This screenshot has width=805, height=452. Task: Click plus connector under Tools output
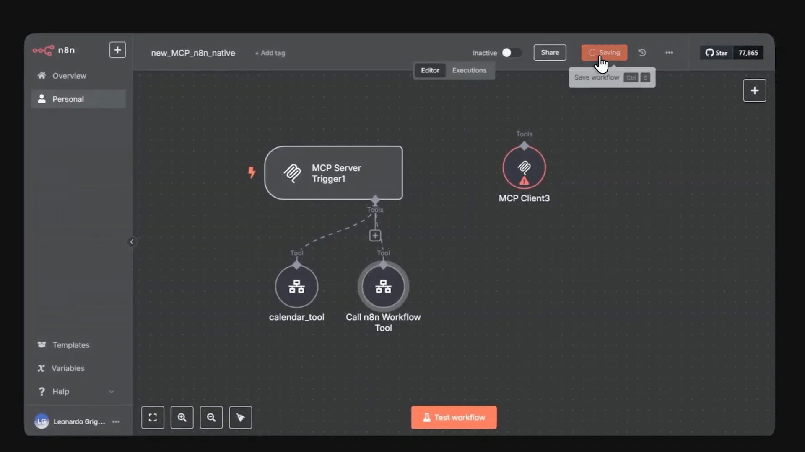(375, 236)
